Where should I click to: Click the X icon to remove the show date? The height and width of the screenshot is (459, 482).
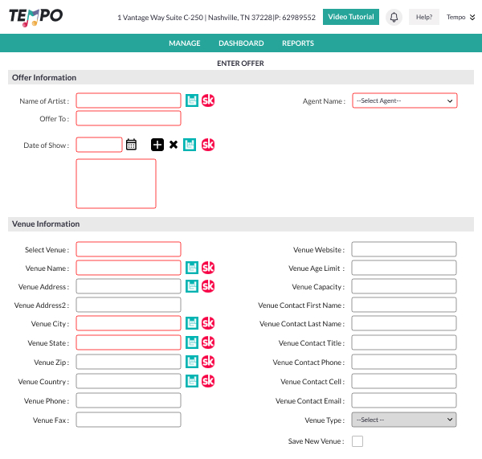click(174, 145)
